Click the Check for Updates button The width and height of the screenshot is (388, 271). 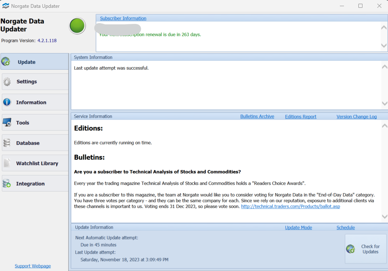(366, 249)
